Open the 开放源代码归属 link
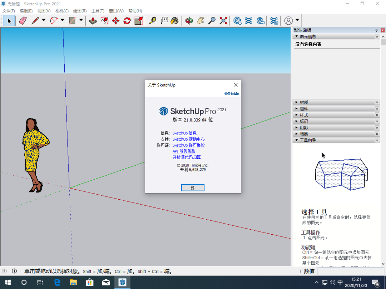The height and width of the screenshot is (289, 386). (x=187, y=157)
